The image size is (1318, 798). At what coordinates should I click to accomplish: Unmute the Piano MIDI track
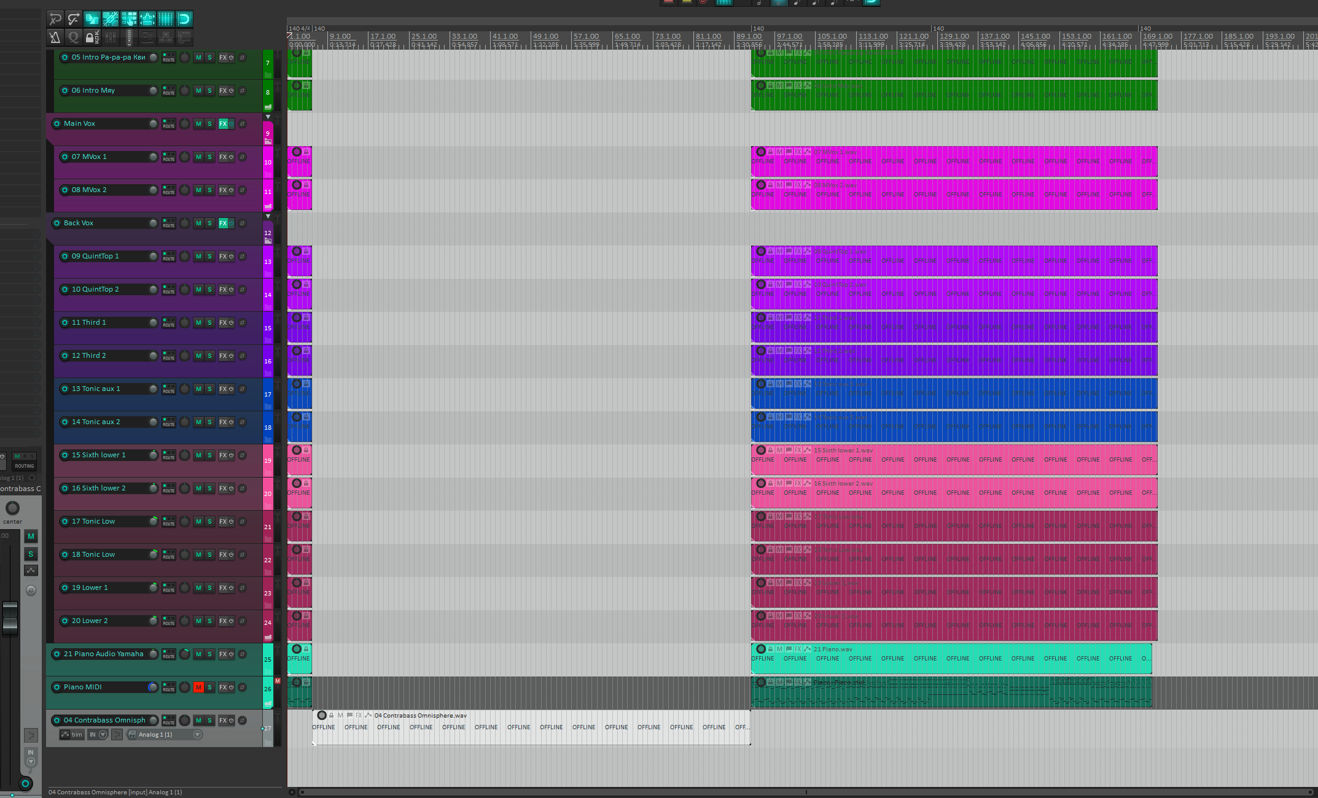198,688
